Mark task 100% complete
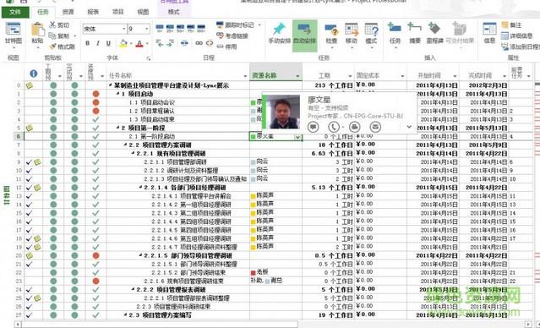Screen dimensions: 540x328 (201, 28)
